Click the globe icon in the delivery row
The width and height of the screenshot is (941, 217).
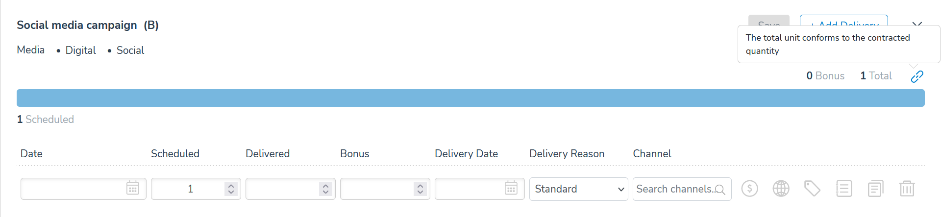(781, 189)
